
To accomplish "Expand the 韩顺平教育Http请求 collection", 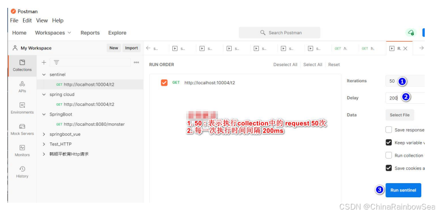I will click(x=44, y=154).
